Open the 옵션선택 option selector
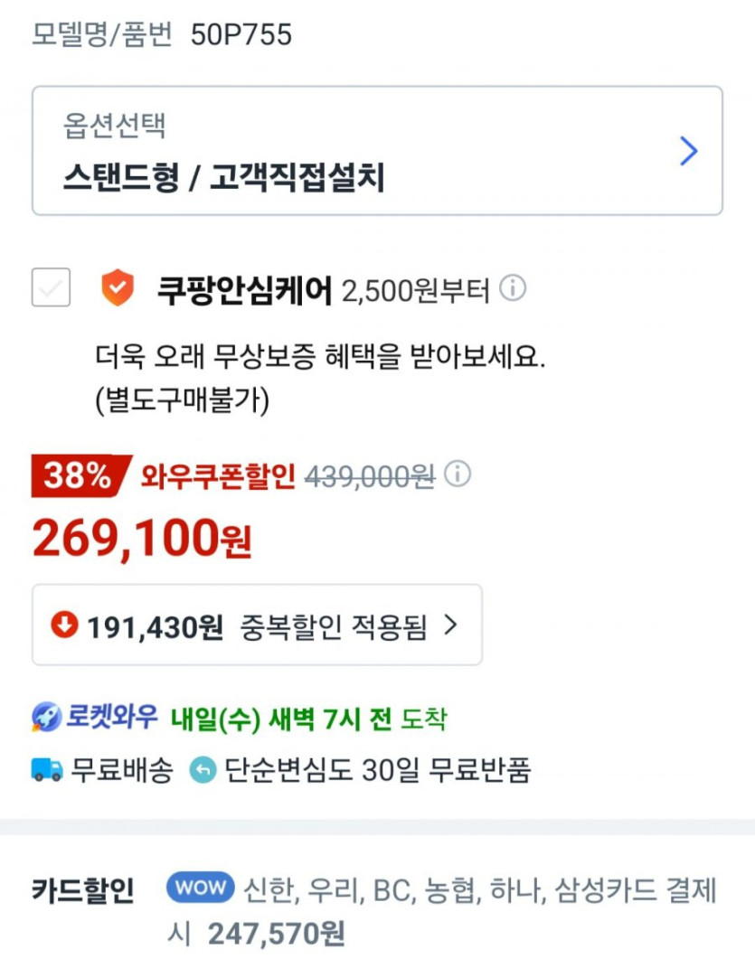The height and width of the screenshot is (968, 755). point(377,151)
